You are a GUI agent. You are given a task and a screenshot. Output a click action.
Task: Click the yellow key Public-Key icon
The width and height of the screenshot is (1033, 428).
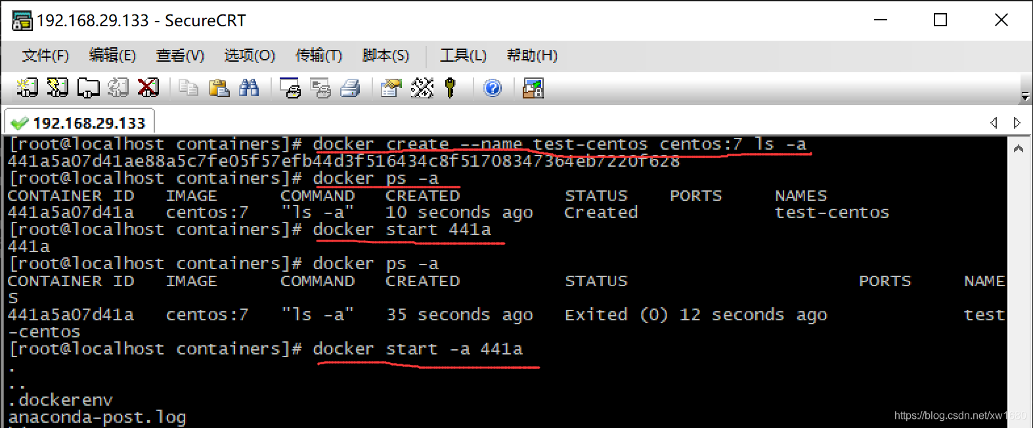point(451,88)
